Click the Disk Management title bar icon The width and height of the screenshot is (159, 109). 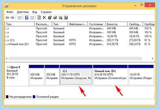coord(6,6)
